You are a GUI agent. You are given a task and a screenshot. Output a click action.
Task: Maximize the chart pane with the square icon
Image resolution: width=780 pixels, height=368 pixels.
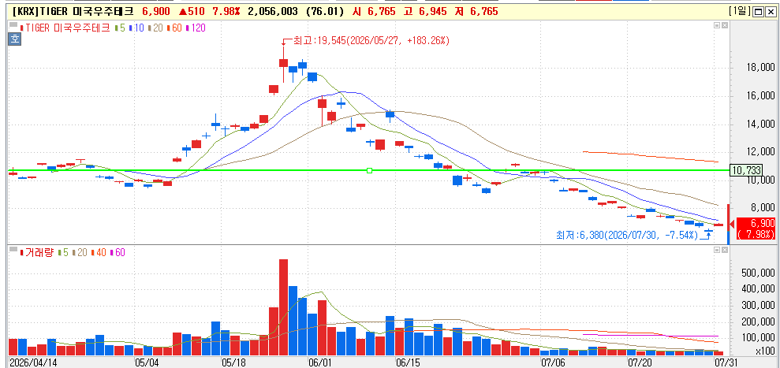(759, 12)
